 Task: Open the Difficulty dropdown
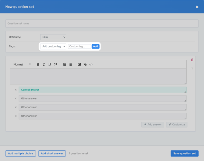[53, 37]
